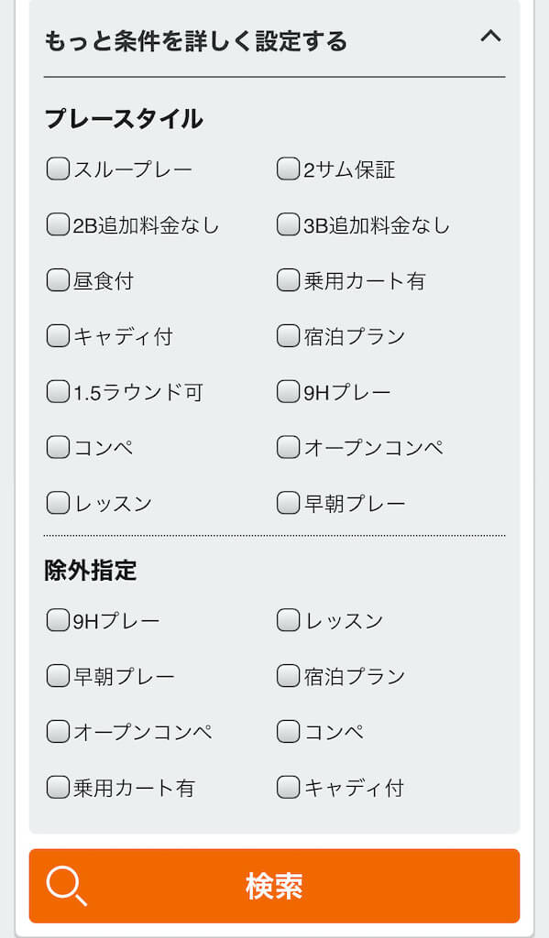Check 9Hプレー under プレースタイル
Viewport: 549px width, 938px height.
(x=288, y=392)
